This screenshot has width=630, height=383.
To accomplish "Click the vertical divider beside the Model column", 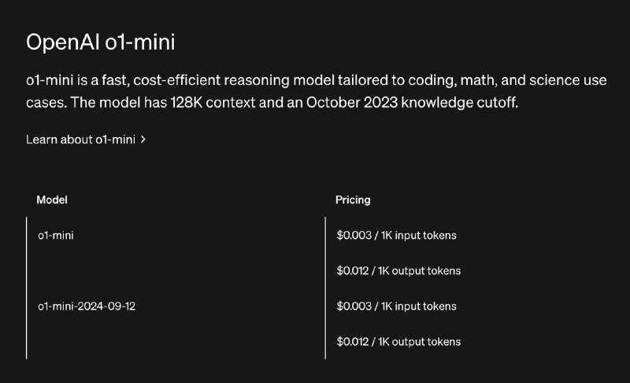I will tap(27, 288).
